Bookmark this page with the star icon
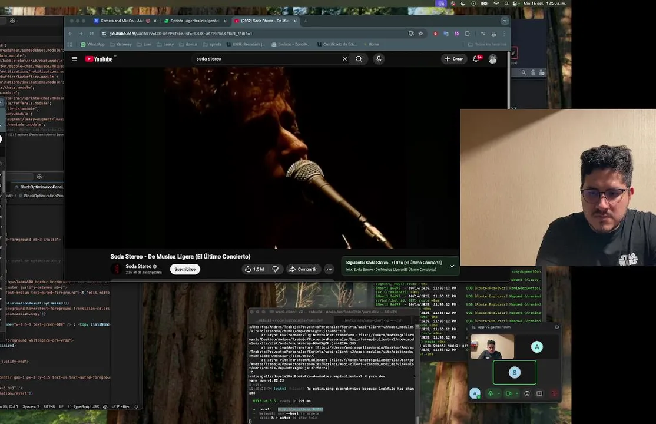 tap(421, 34)
